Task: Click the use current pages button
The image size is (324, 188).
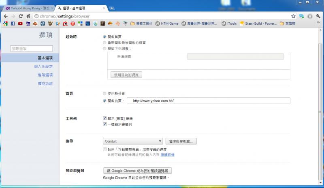Action: [x=126, y=75]
